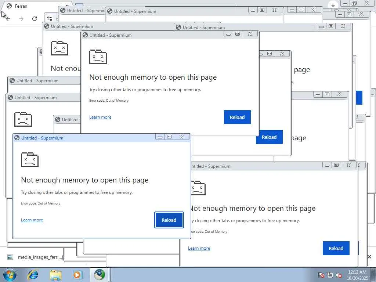Click the muted volume icon in the tray

pyautogui.click(x=339, y=275)
